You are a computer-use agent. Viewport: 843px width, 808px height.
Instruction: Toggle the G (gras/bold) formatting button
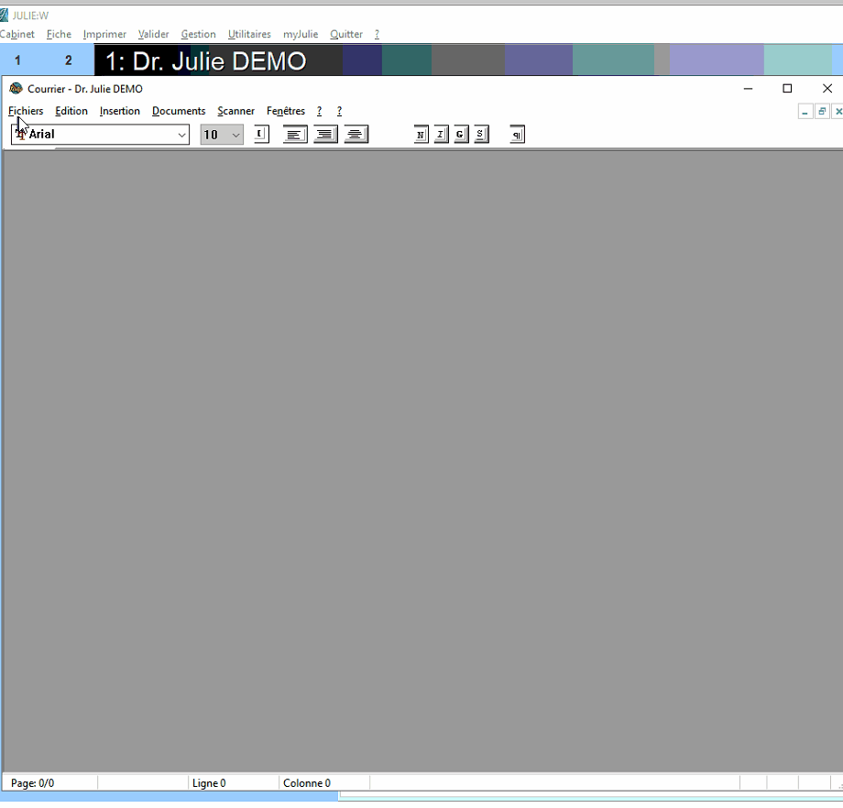point(461,135)
